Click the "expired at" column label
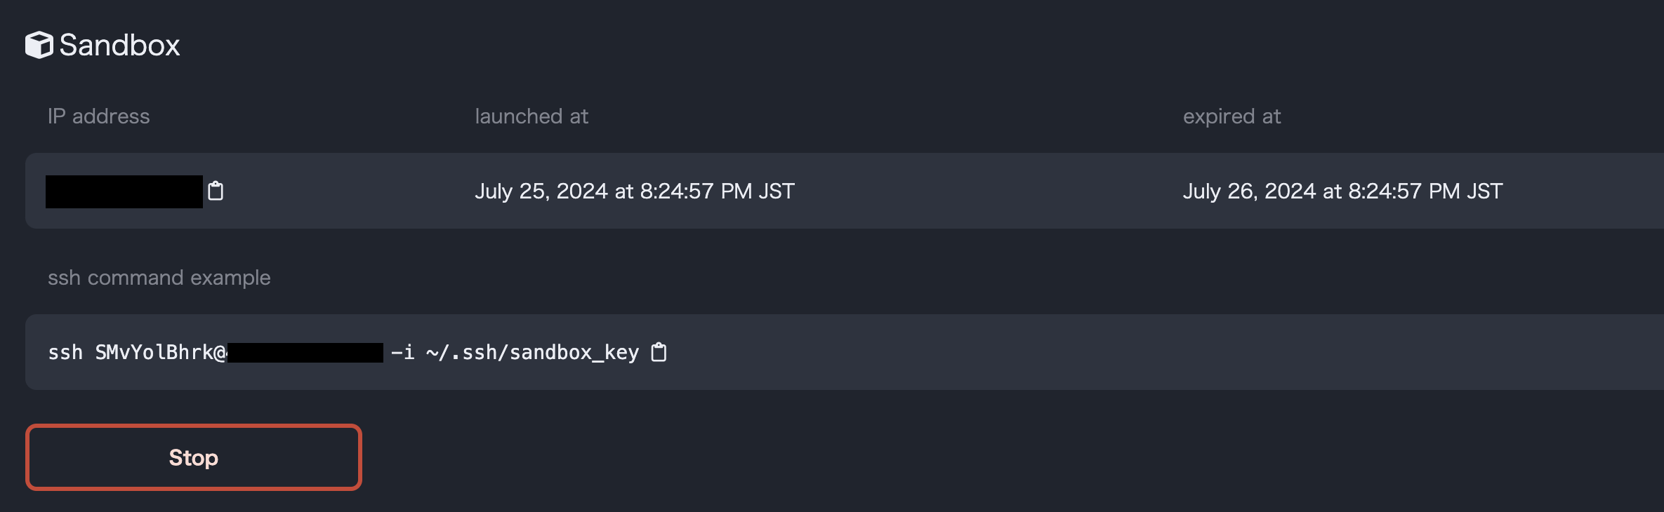The width and height of the screenshot is (1664, 512). pos(1232,116)
